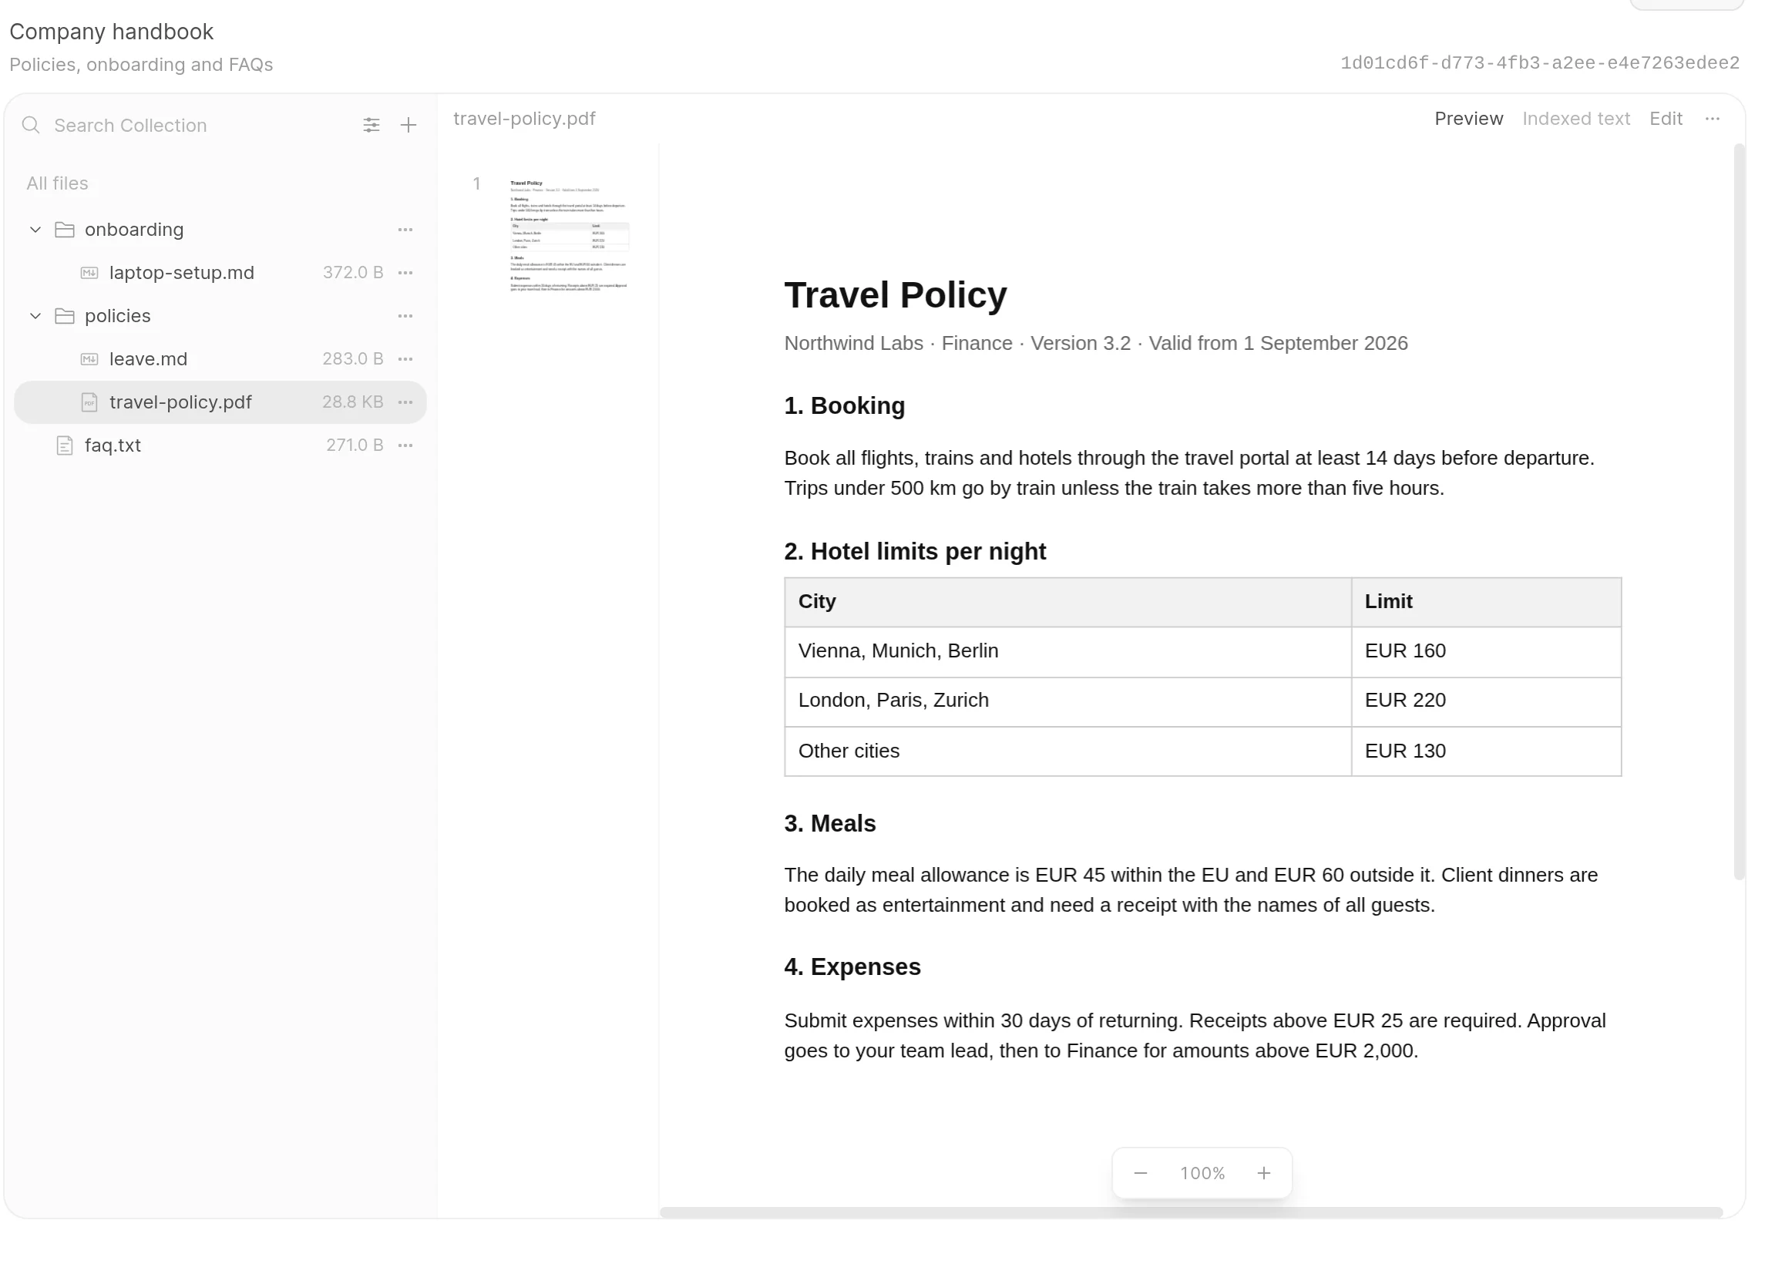
Task: Open the more menu for laptop-setup.md
Action: click(x=405, y=272)
